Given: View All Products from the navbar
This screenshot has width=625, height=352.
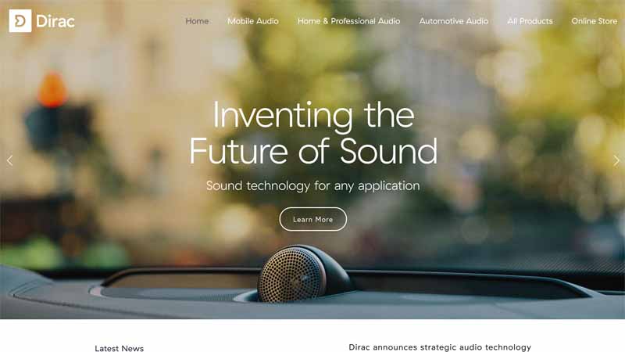Looking at the screenshot, I should tap(530, 21).
